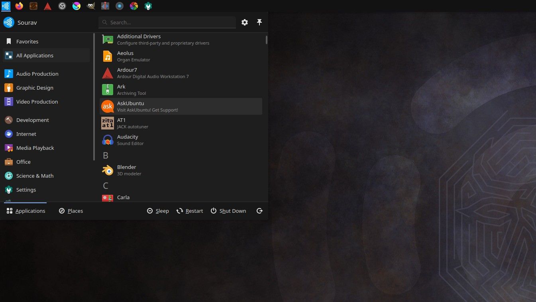Switch to the Places tab

click(x=71, y=211)
